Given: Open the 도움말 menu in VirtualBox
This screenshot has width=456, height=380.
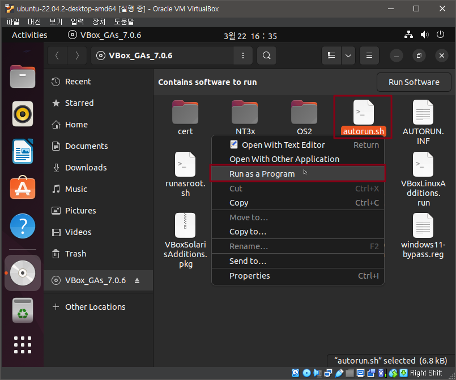Looking at the screenshot, I should (124, 22).
